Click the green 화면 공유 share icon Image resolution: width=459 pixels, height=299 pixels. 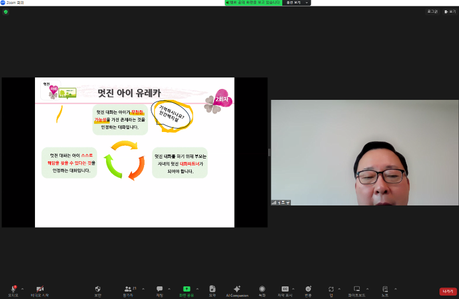tap(186, 289)
